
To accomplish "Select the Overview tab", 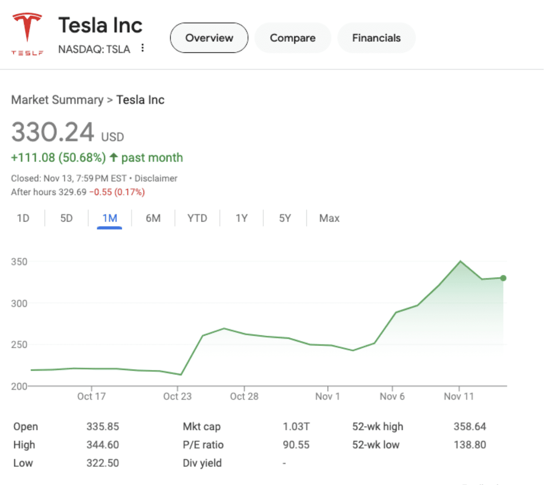I will (x=209, y=38).
